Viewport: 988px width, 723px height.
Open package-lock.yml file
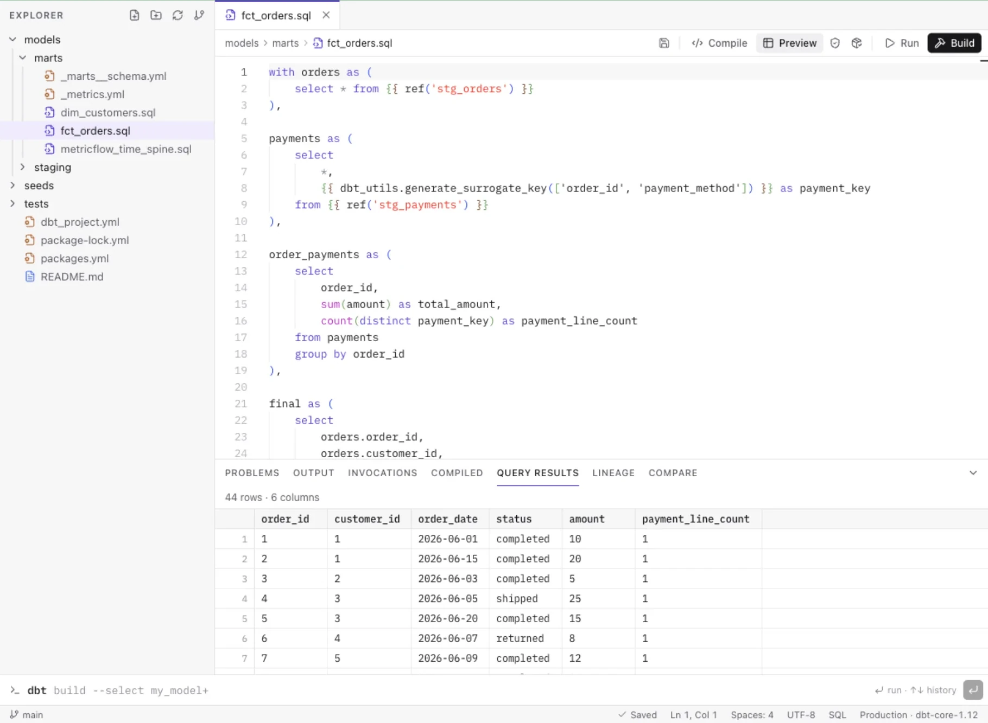[107, 240]
